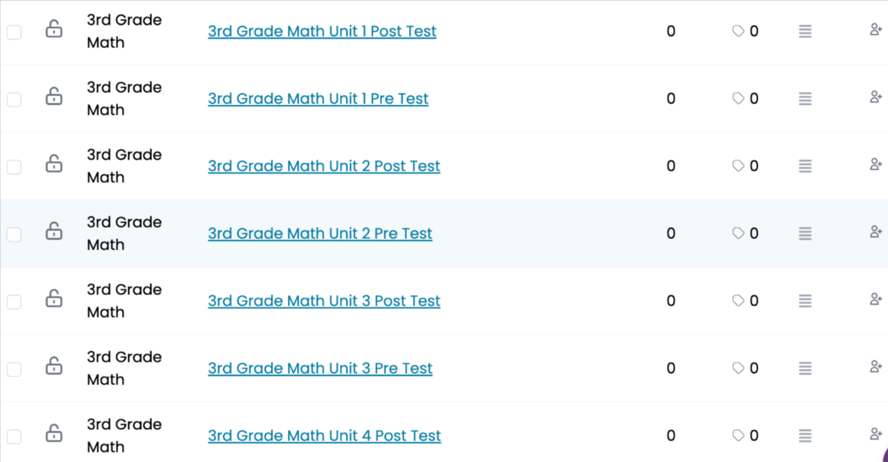888x462 pixels.
Task: Open 3rd Grade Math Unit 3 Post Test link
Action: 324,301
